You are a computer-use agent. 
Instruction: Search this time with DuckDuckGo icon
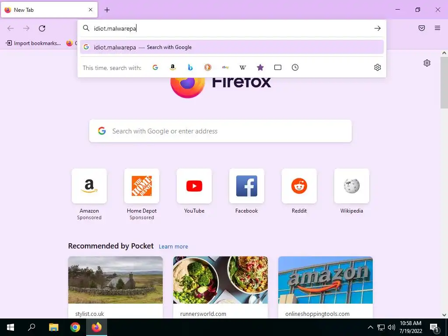[208, 67]
